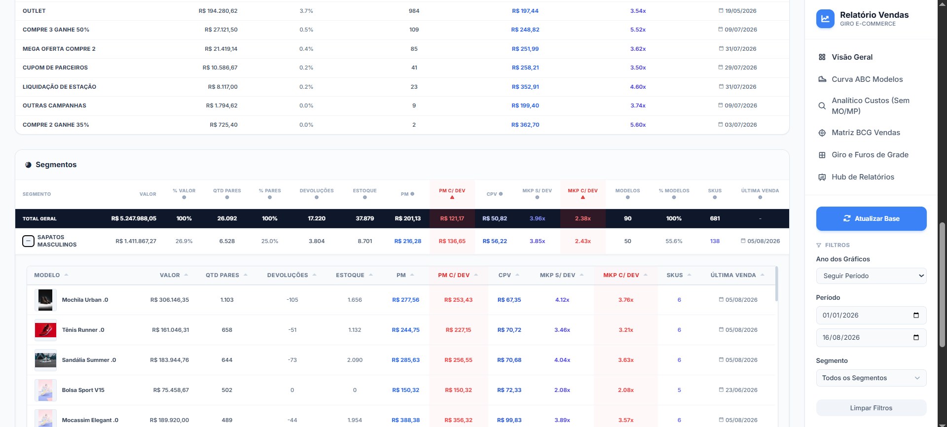The height and width of the screenshot is (427, 947).
Task: Click the info dot under segment SKUS header
Action: point(715,197)
